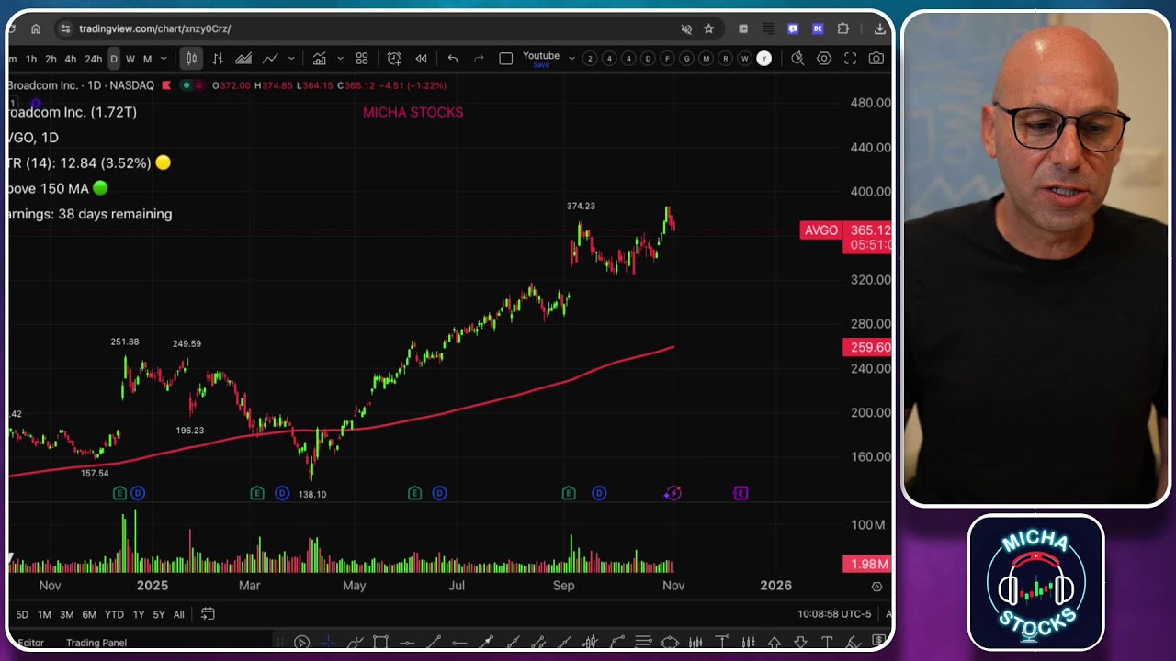Screen dimensions: 1176x661
Task: Open the Trading Panel tab
Action: pos(96,643)
